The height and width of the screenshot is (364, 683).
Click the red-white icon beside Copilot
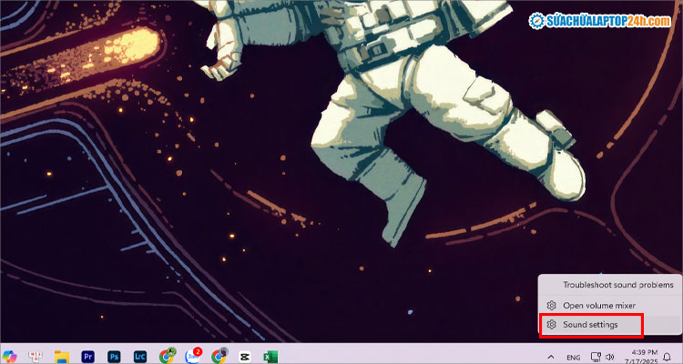pos(36,356)
